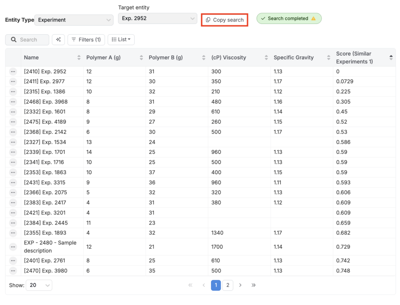
Task: Switch to page 2
Action: [228, 285]
